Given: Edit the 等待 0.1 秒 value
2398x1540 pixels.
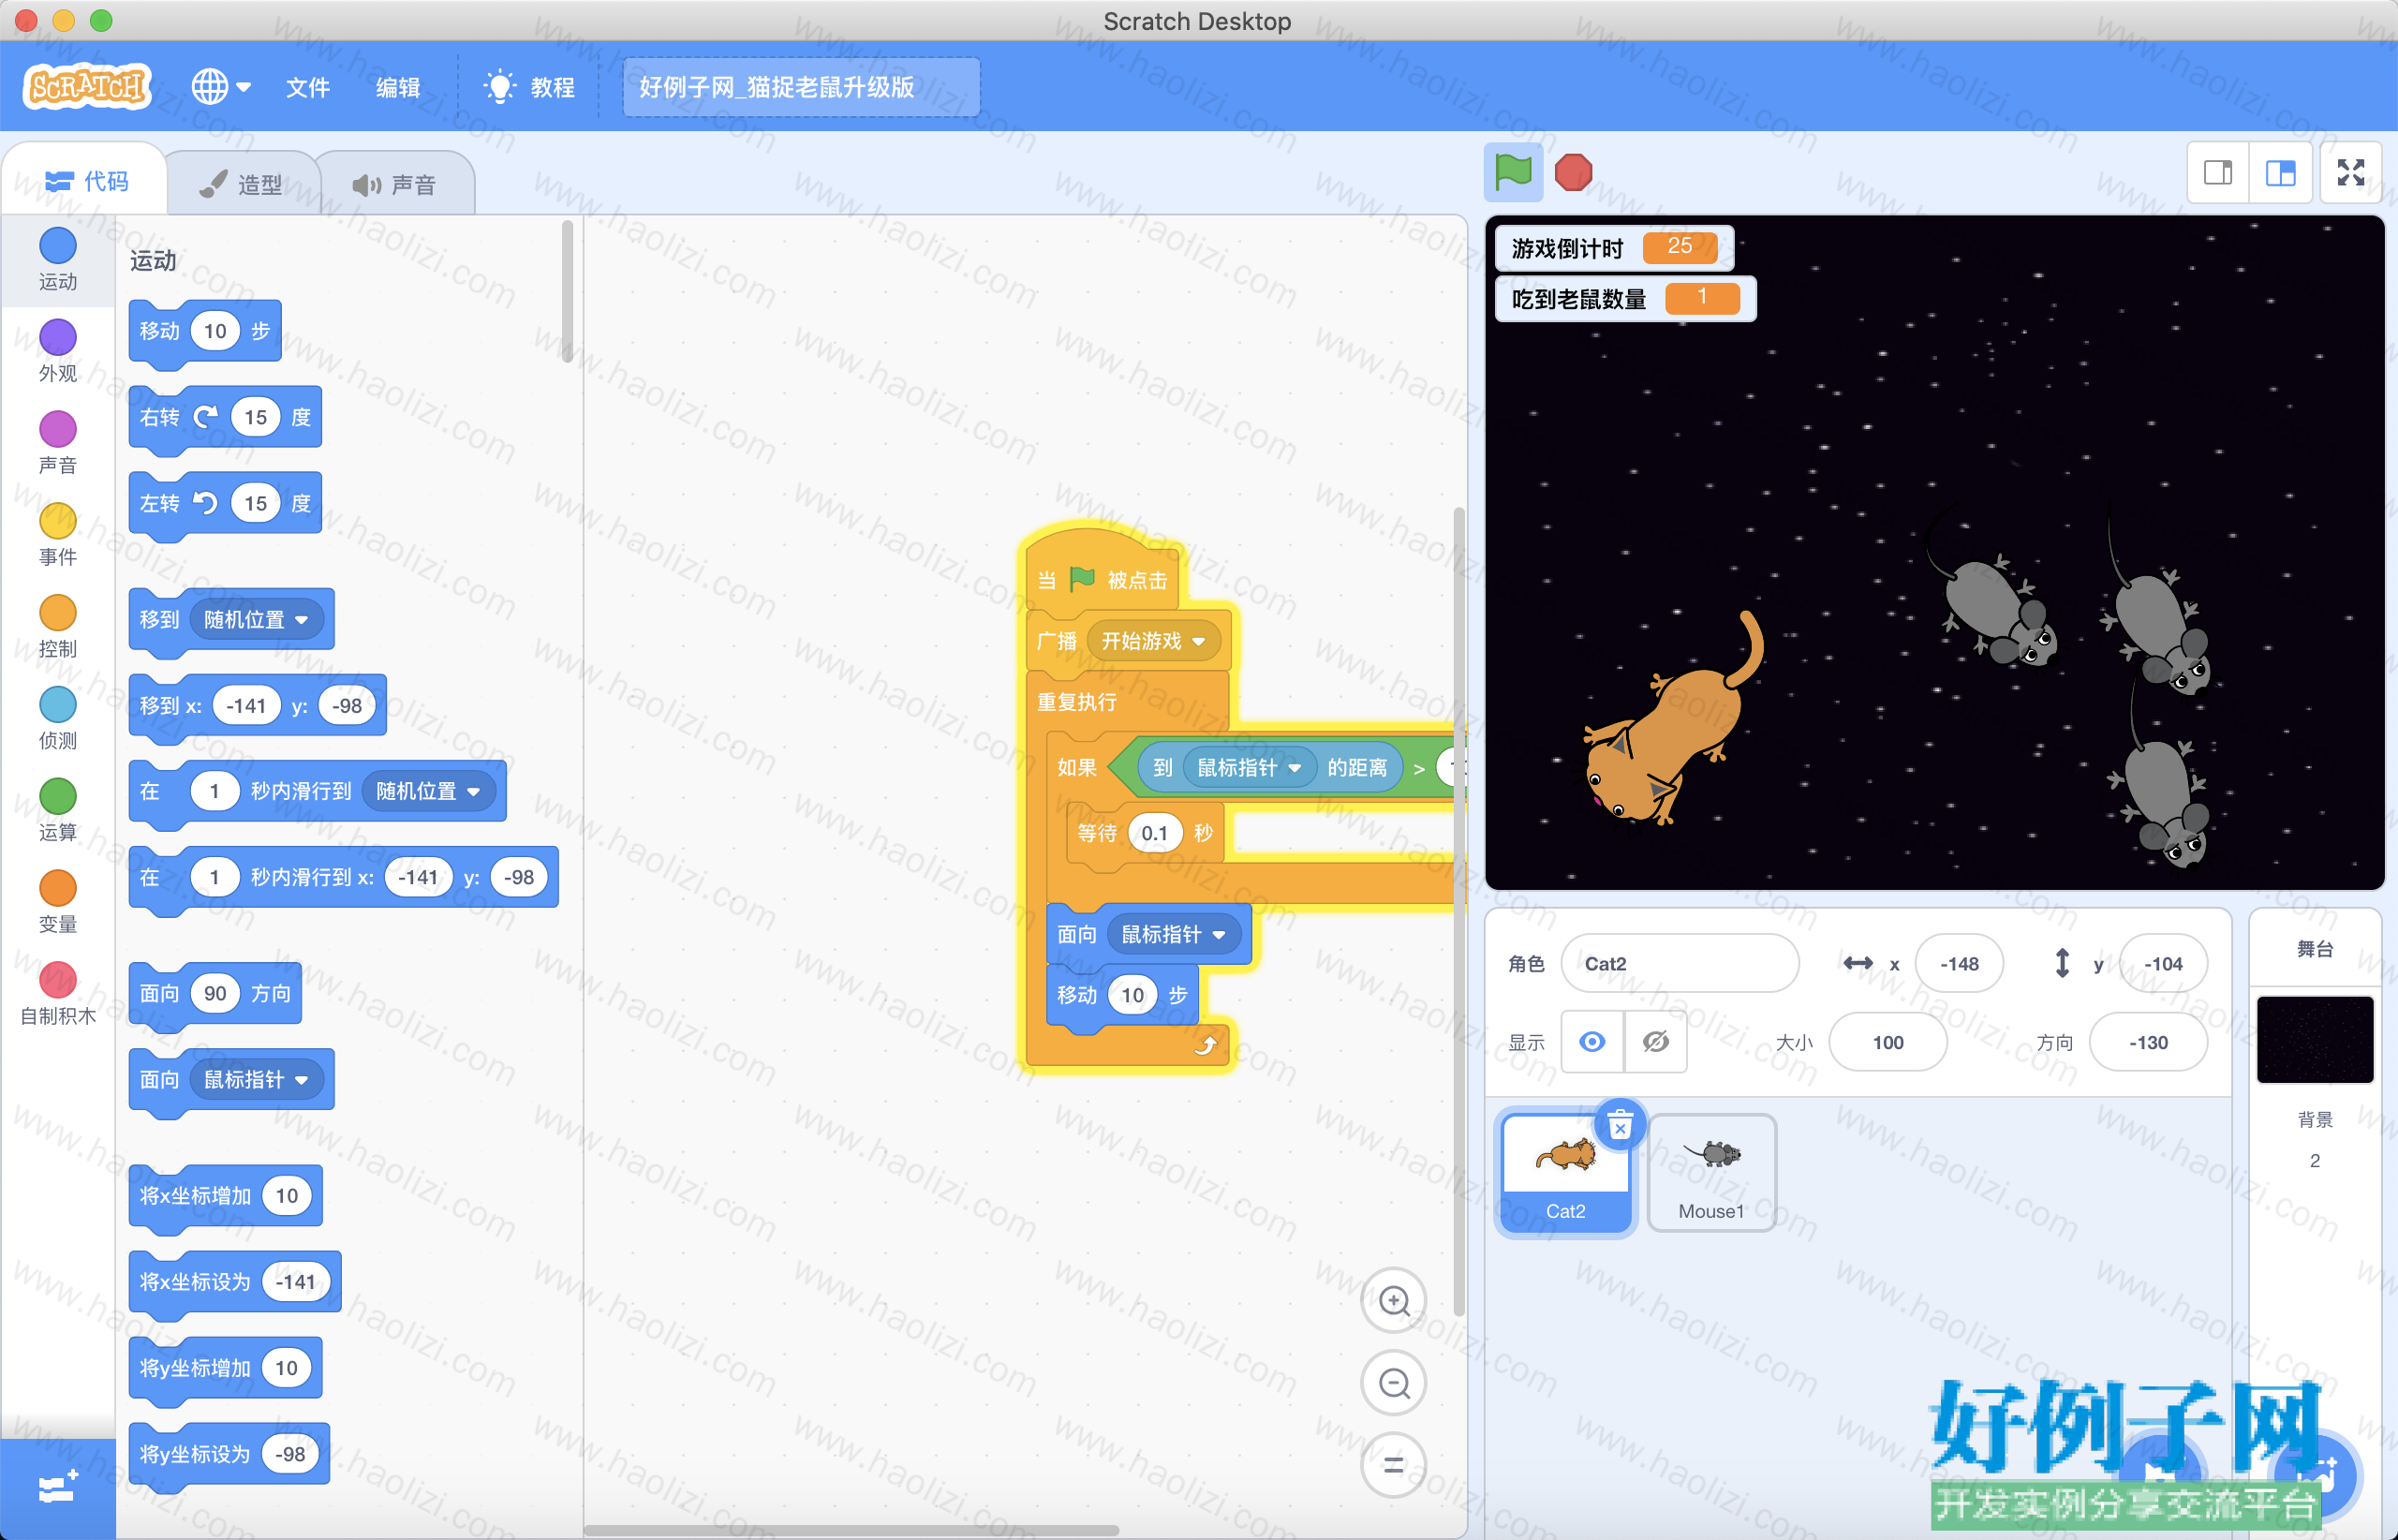Looking at the screenshot, I should click(1154, 833).
